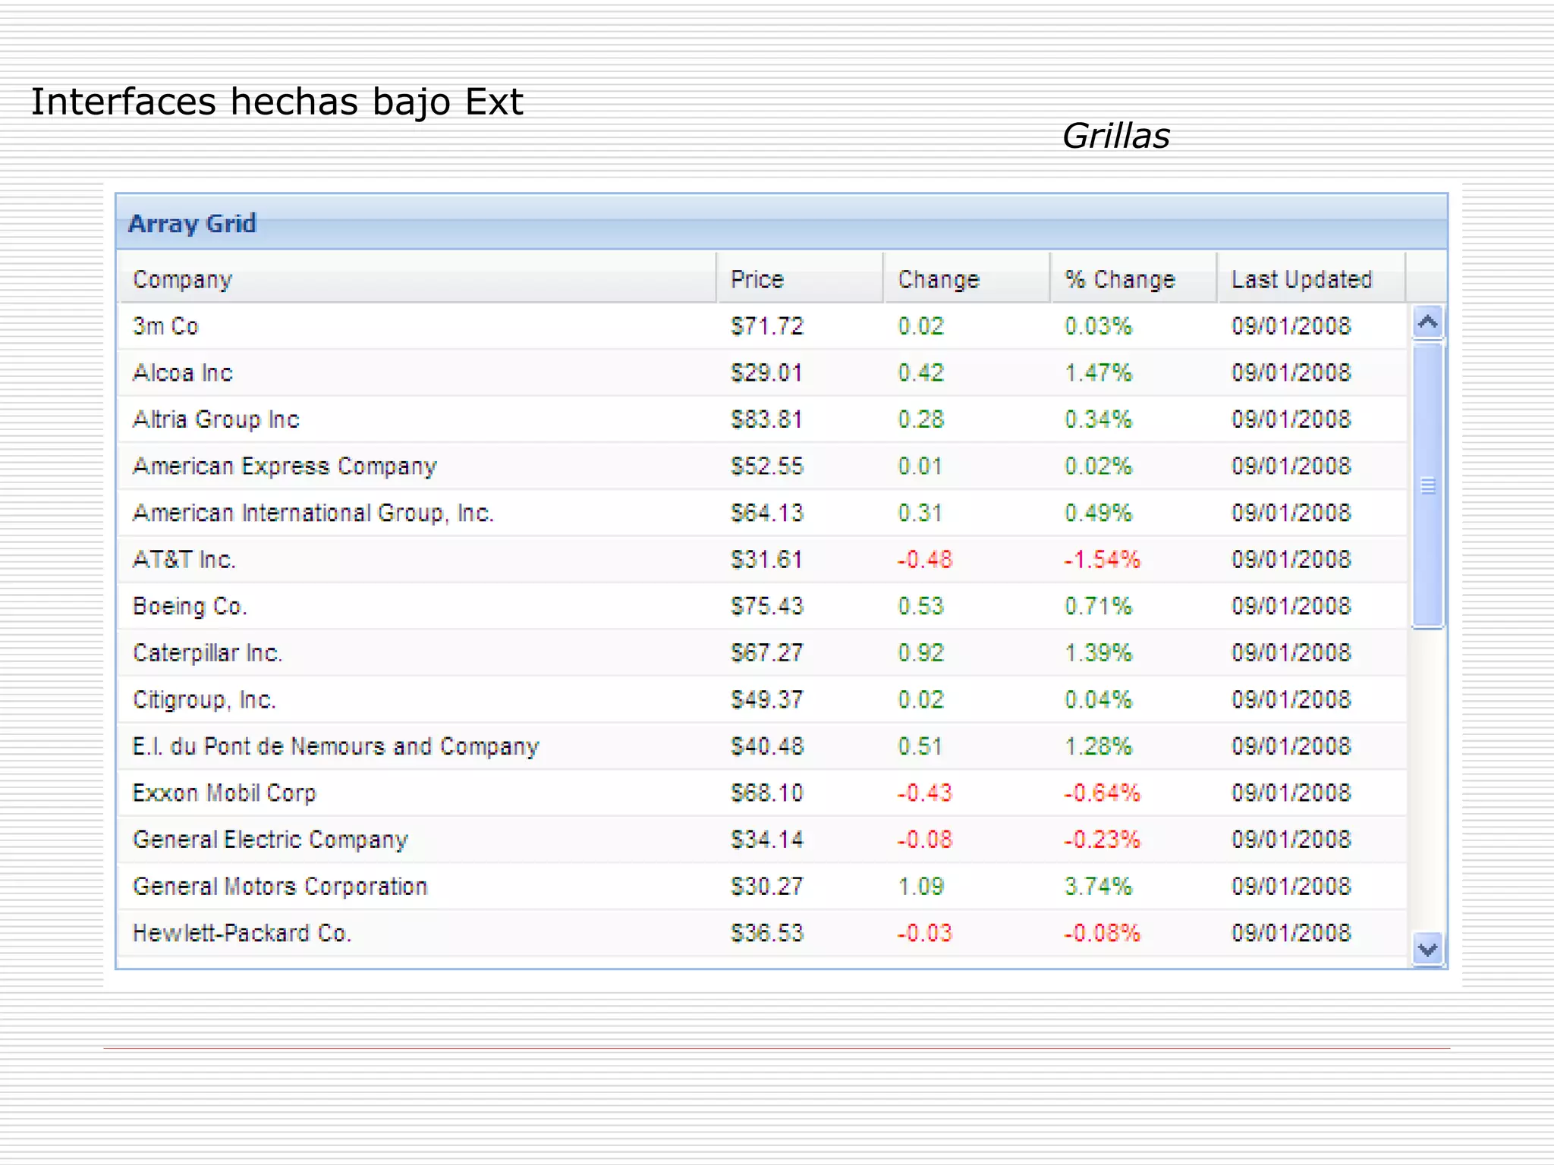Select the General Motors Corporation row
Screen dimensions: 1554x1165
(763, 886)
